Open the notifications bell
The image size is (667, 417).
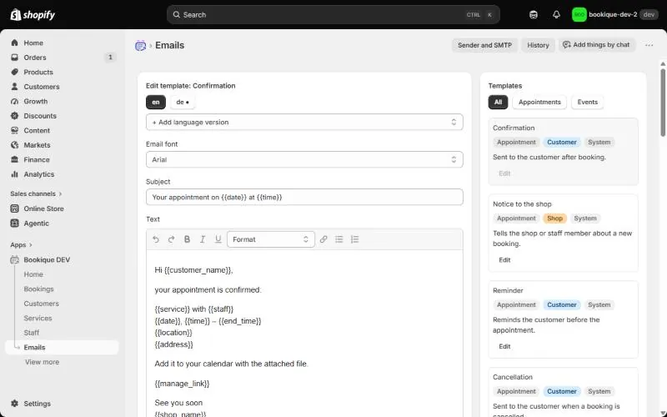coord(556,15)
